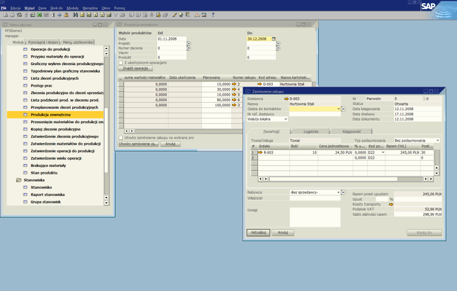Open Lista zleceń produkcyjnych menu entry
457x291 pixels.
[x=54, y=78]
